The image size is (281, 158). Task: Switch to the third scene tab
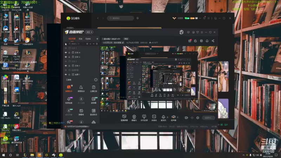[x=88, y=39]
